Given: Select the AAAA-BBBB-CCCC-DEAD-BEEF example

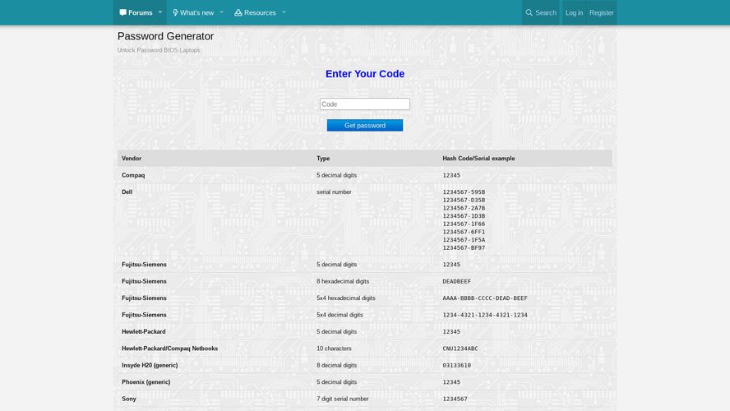Looking at the screenshot, I should 485,298.
